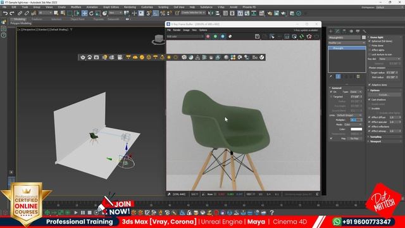The width and height of the screenshot is (405, 228).
Task: Open Render menu in V-Ray Frame Buffer
Action: point(177,30)
